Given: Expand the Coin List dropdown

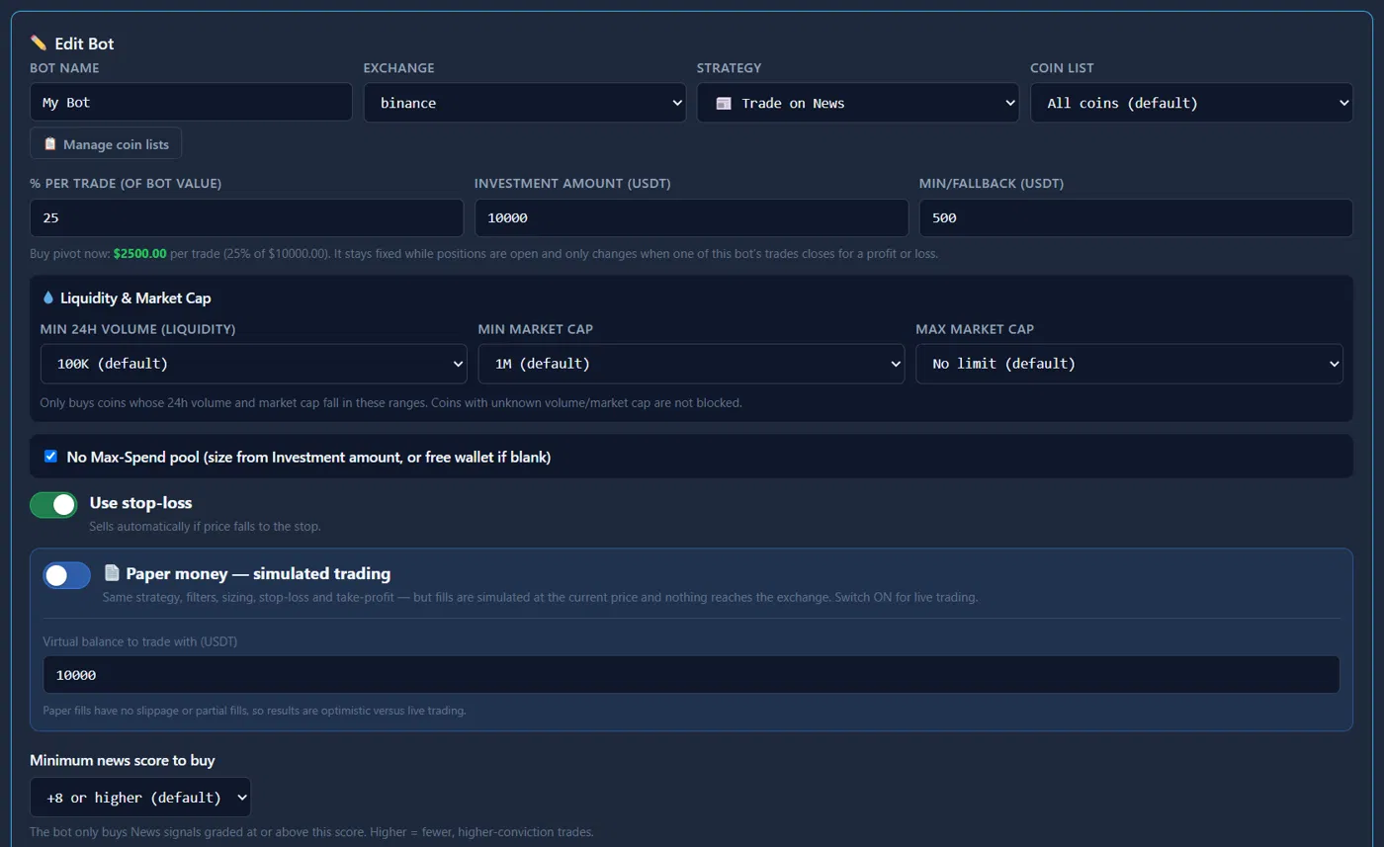Looking at the screenshot, I should (1191, 103).
